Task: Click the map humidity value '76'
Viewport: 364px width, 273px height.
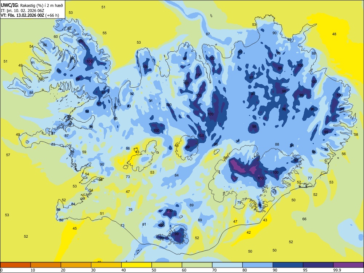Action: point(130,209)
